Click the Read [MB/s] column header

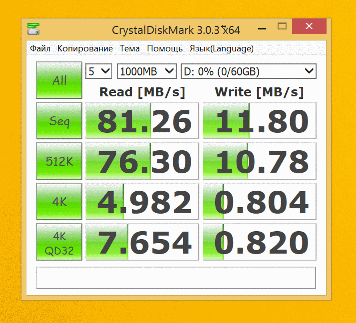click(142, 92)
